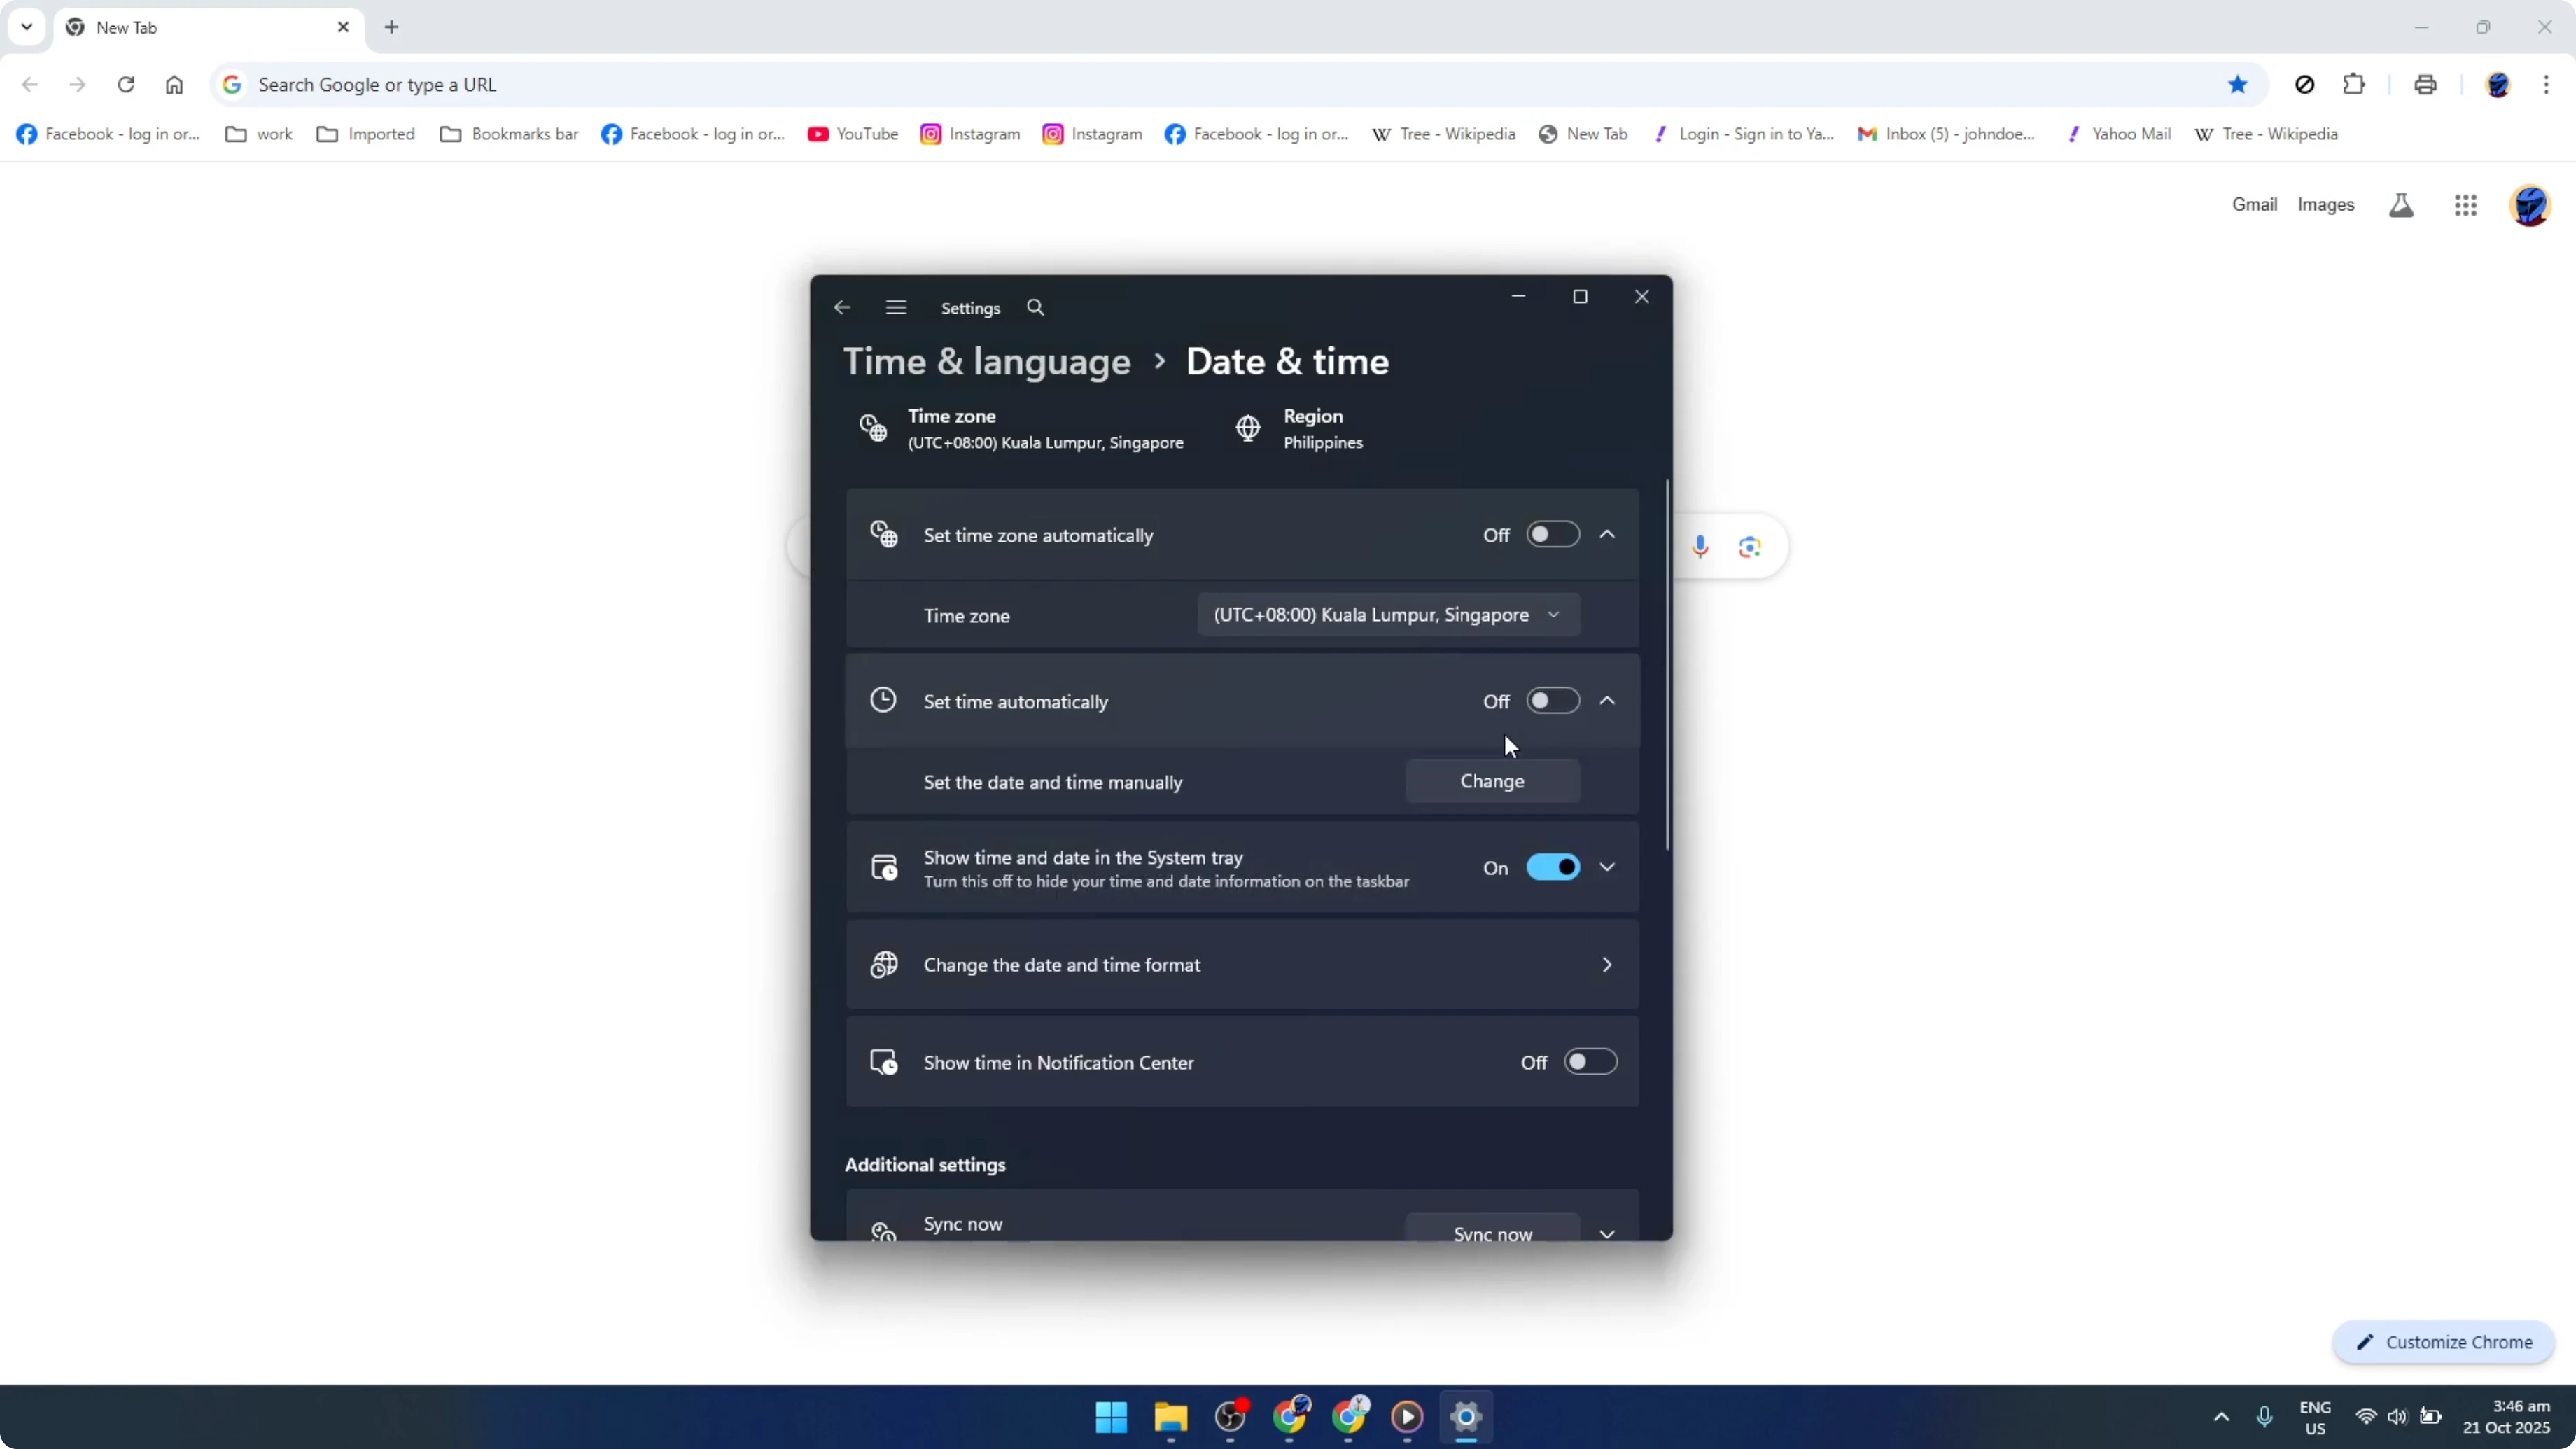
Task: Click the print icon in Chrome toolbar
Action: pos(2426,84)
